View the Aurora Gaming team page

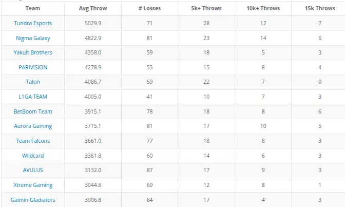(x=33, y=126)
